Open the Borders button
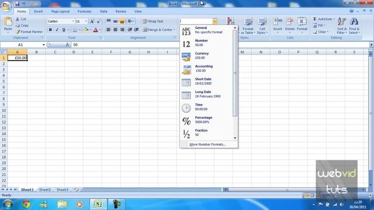374x210 pixels. click(75, 30)
